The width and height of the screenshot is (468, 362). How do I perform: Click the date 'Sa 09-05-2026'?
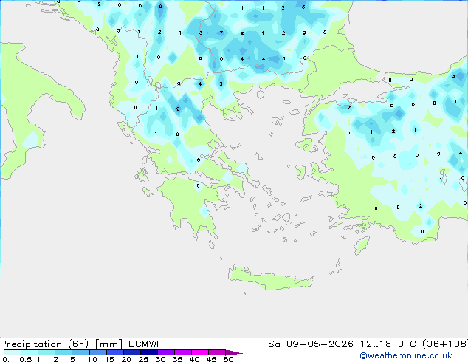point(311,344)
